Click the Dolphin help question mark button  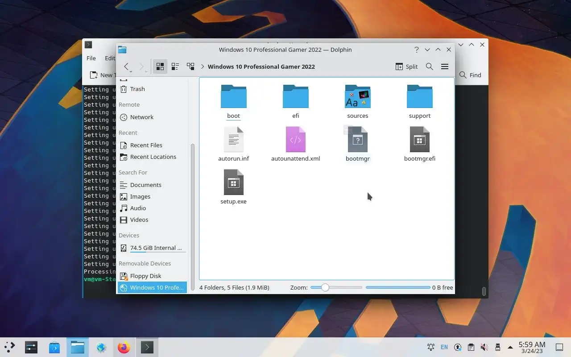(416, 50)
